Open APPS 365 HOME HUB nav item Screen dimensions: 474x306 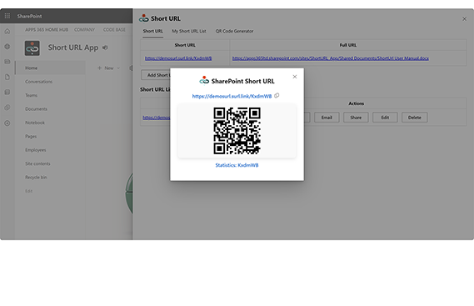pos(47,30)
